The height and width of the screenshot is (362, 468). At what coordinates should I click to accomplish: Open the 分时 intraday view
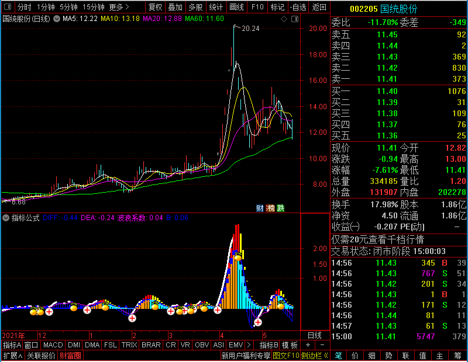coord(24,7)
